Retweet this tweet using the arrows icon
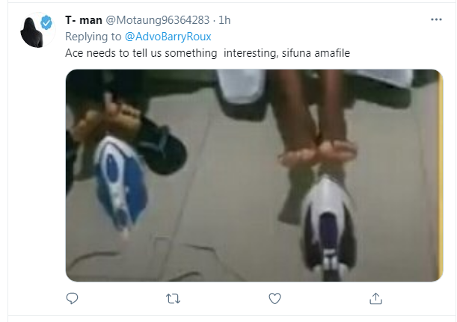This screenshot has width=457, height=322. 173,299
